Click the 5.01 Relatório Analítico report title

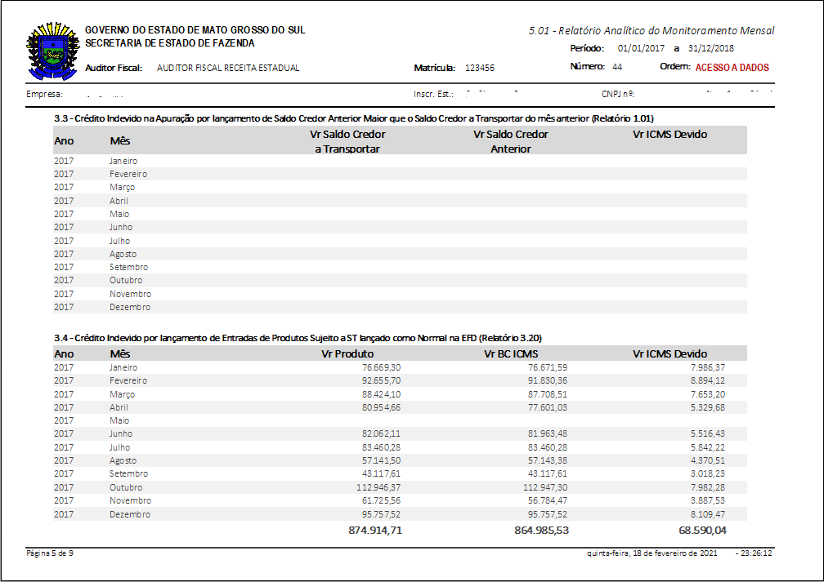point(651,31)
